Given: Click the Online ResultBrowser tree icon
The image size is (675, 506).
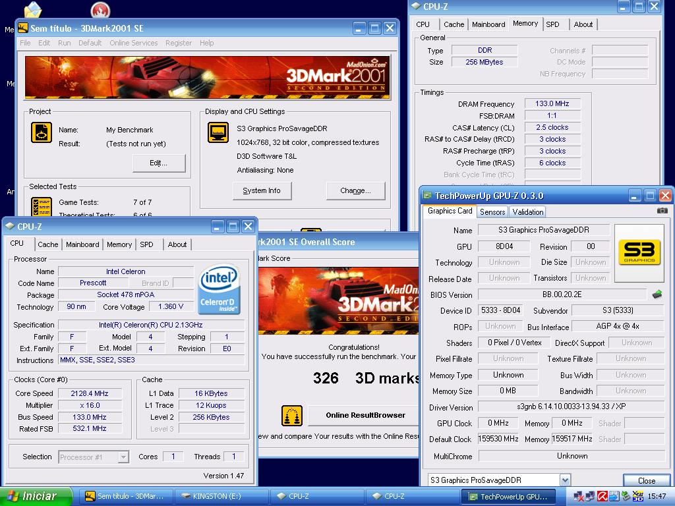Looking at the screenshot, I should click(292, 416).
